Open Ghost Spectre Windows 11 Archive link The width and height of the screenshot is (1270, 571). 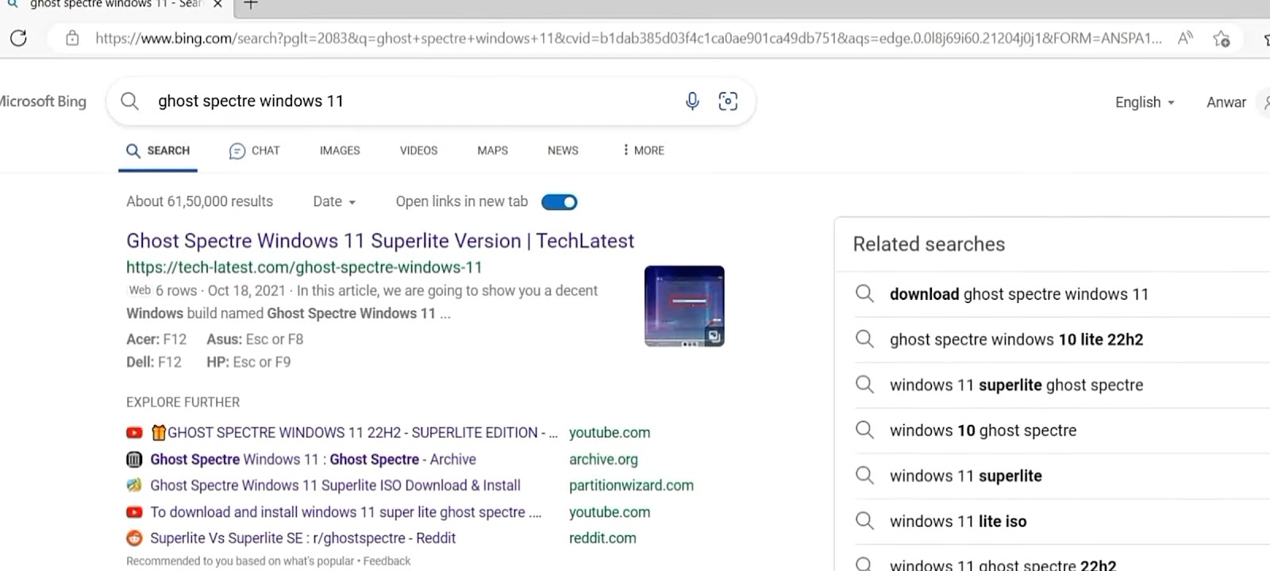coord(313,459)
